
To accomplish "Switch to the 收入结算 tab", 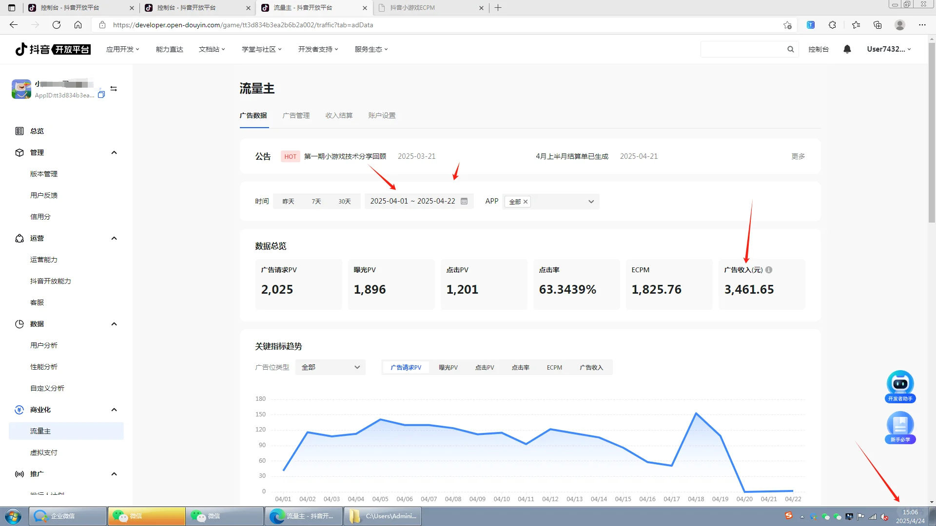I will coord(339,115).
